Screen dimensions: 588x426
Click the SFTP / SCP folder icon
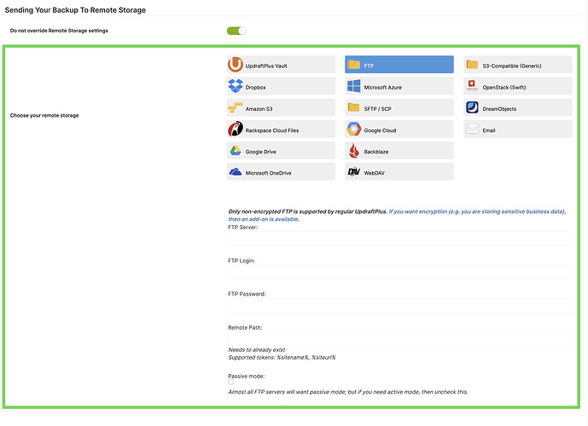[x=353, y=108]
